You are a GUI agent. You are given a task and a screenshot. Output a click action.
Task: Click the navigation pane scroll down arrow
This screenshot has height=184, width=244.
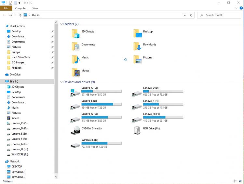[x=56, y=177]
